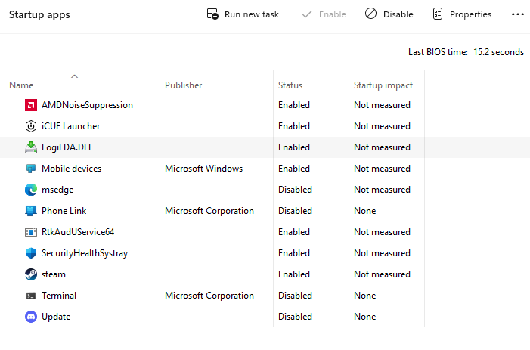The height and width of the screenshot is (350, 530).
Task: Sort list by Publisher column header
Action: [x=183, y=85]
